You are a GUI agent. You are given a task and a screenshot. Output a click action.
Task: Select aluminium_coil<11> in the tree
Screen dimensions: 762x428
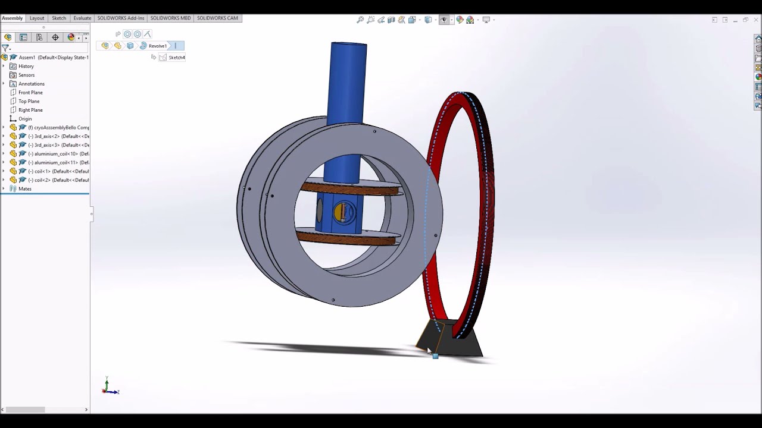[x=49, y=162]
